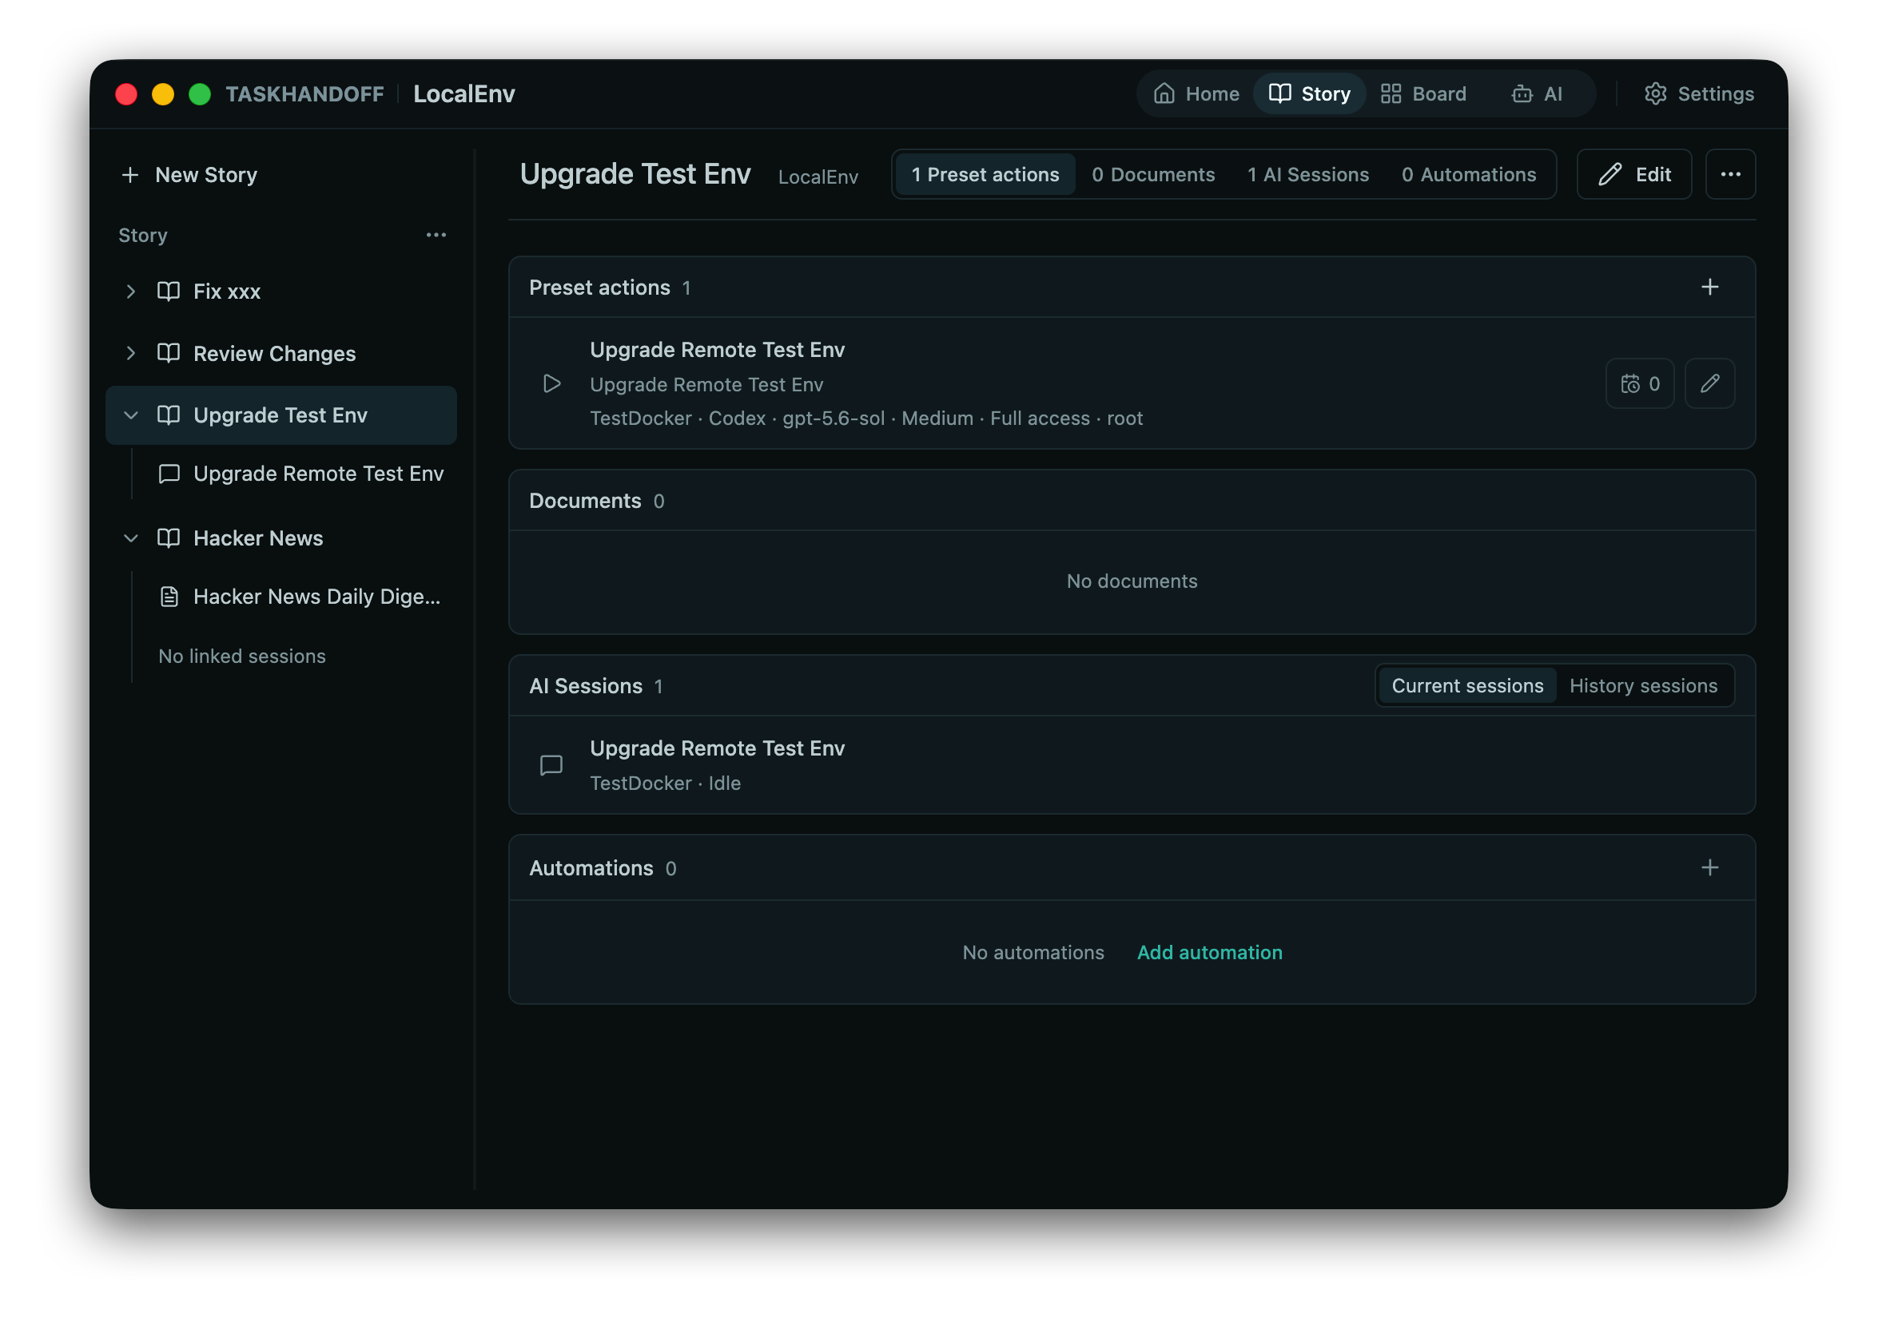Image resolution: width=1878 pixels, height=1329 pixels.
Task: Jump to 0 Automations section
Action: (x=1468, y=174)
